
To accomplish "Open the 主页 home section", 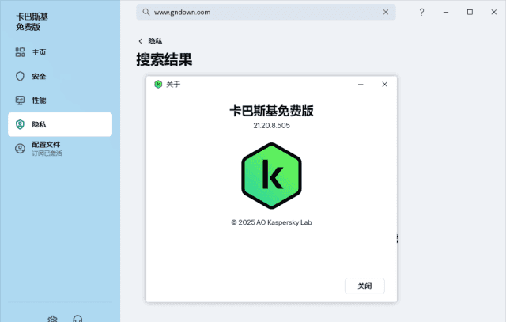I will (x=60, y=52).
